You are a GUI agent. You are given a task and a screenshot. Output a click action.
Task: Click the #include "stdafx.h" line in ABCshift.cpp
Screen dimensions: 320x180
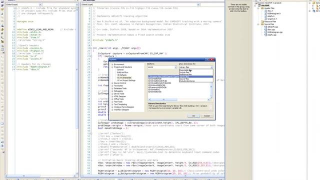click(x=105, y=40)
